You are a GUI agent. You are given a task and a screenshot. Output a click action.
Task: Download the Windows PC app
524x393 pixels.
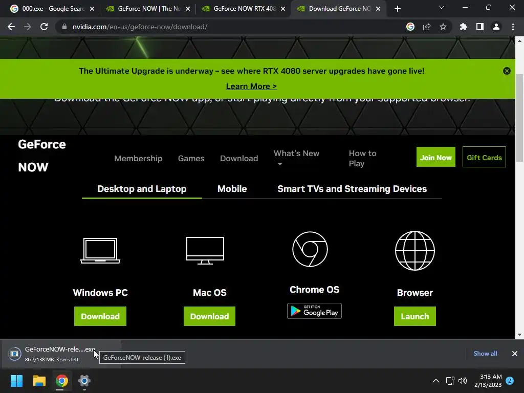point(100,316)
